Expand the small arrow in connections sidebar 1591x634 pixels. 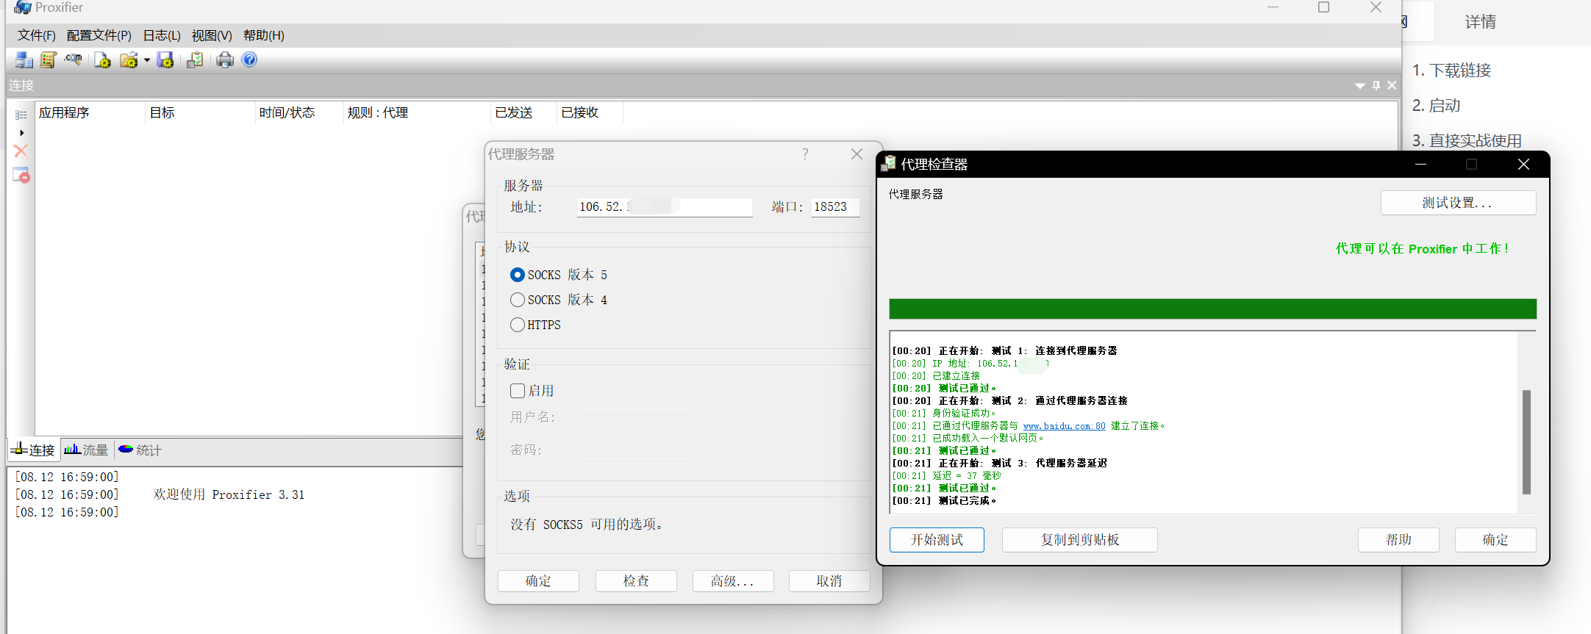point(21,133)
